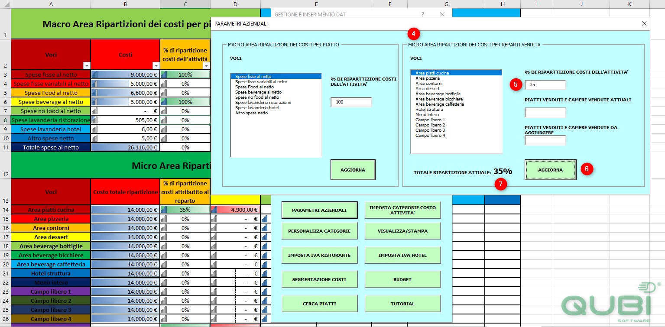Screen dimensions: 665x327
Task: Click the Hotel struttura spreadsheet cell
Action: (51, 273)
